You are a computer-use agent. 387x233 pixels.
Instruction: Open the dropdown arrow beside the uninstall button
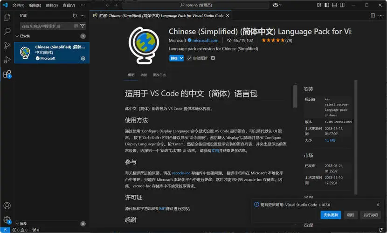pyautogui.click(x=182, y=58)
